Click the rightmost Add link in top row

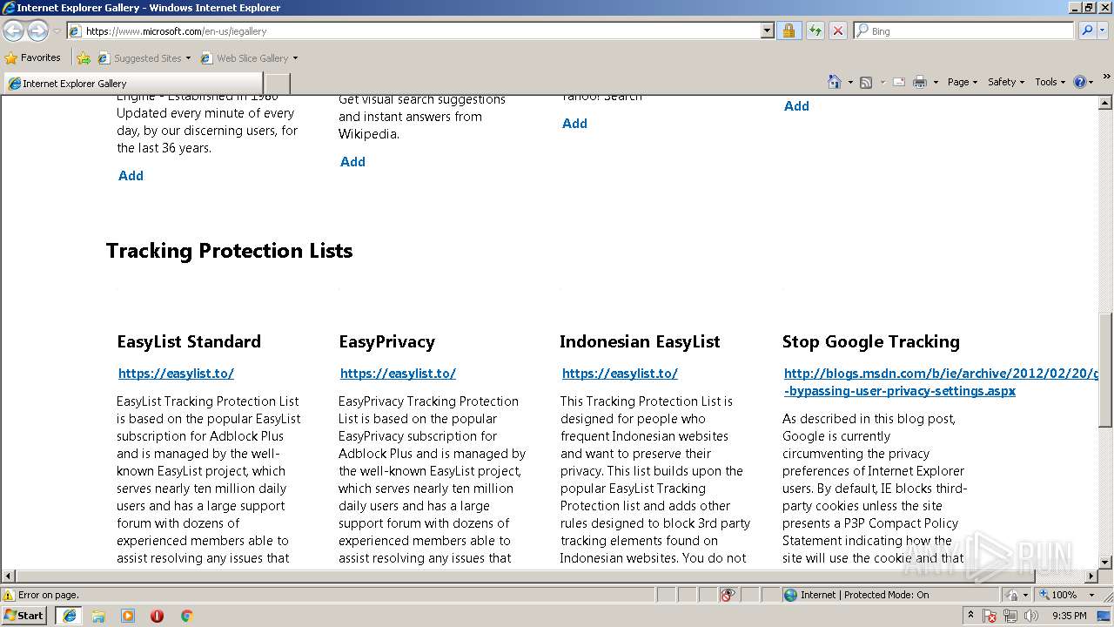pos(796,106)
